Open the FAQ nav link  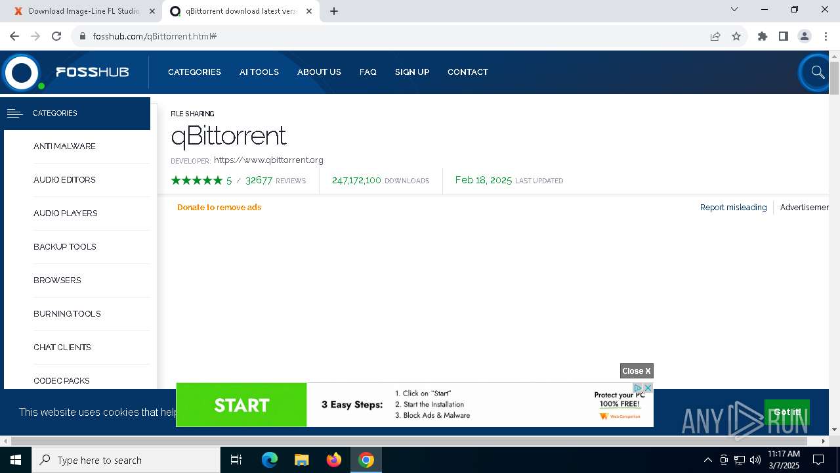click(368, 72)
